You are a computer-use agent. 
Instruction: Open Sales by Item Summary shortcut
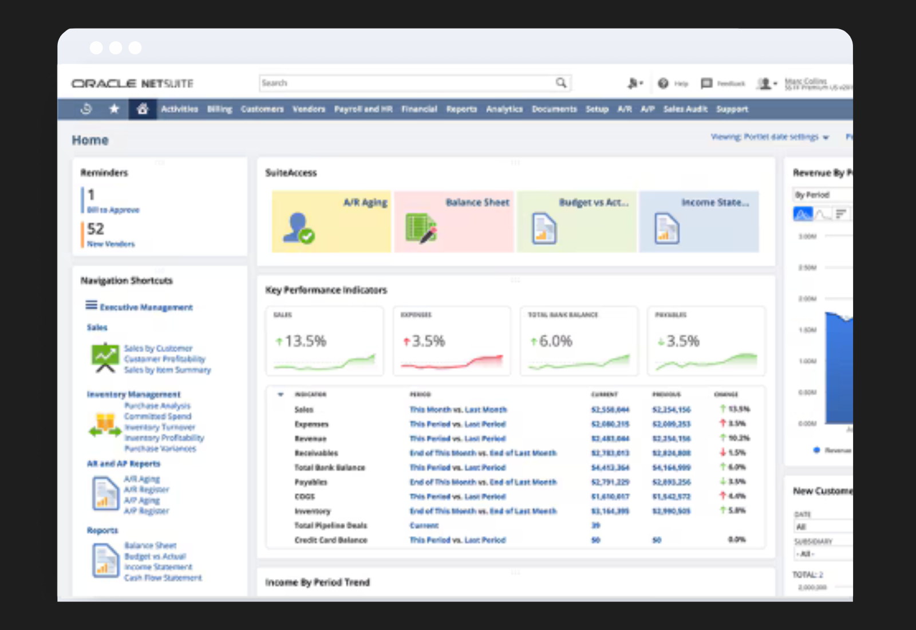168,370
